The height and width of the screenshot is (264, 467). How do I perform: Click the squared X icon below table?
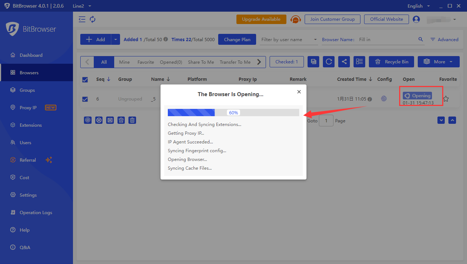click(110, 120)
